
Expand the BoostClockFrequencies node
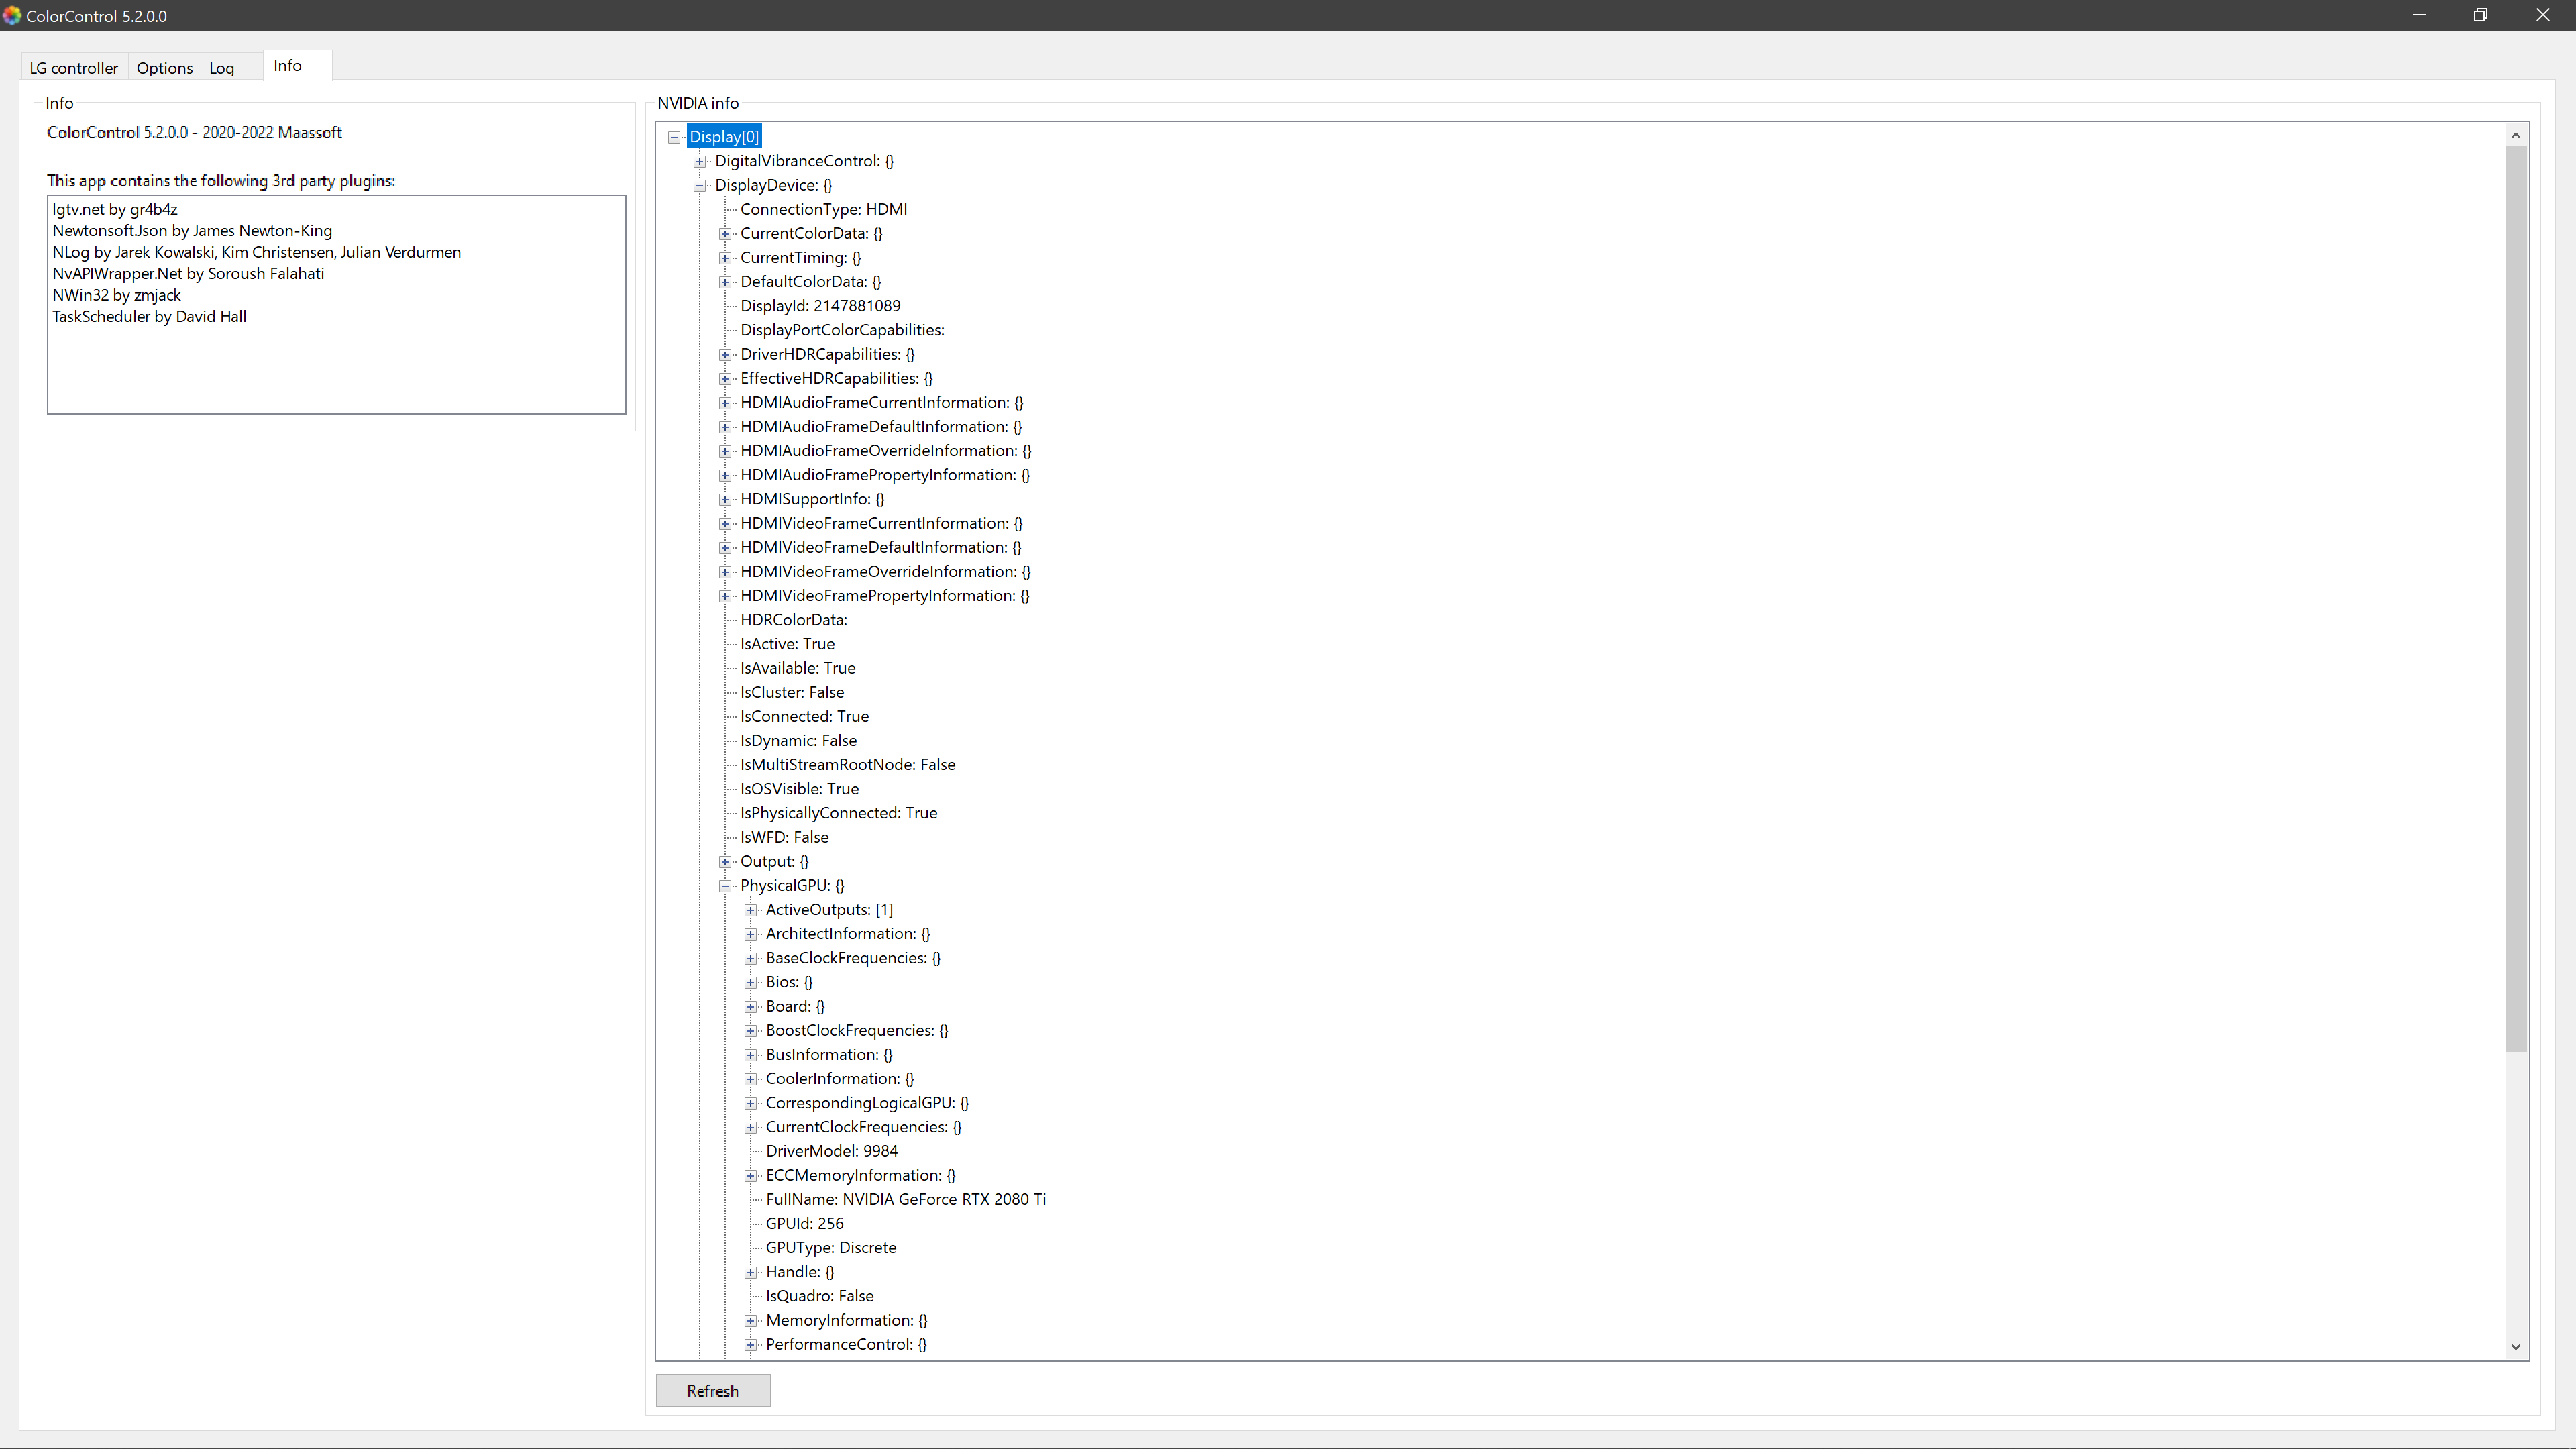(751, 1030)
